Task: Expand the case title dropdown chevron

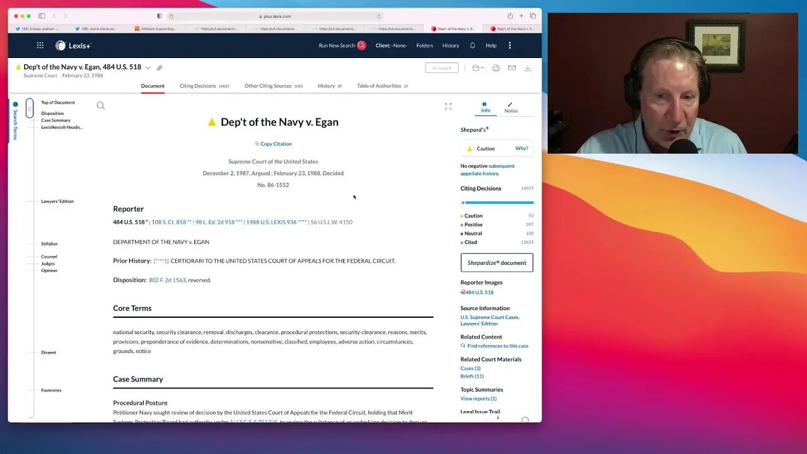Action: (148, 67)
